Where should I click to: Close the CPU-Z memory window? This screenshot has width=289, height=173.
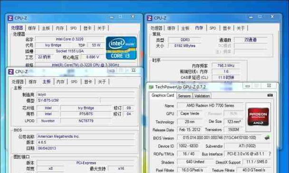coord(272,17)
